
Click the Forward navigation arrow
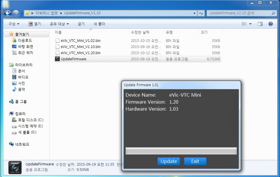pos(16,13)
